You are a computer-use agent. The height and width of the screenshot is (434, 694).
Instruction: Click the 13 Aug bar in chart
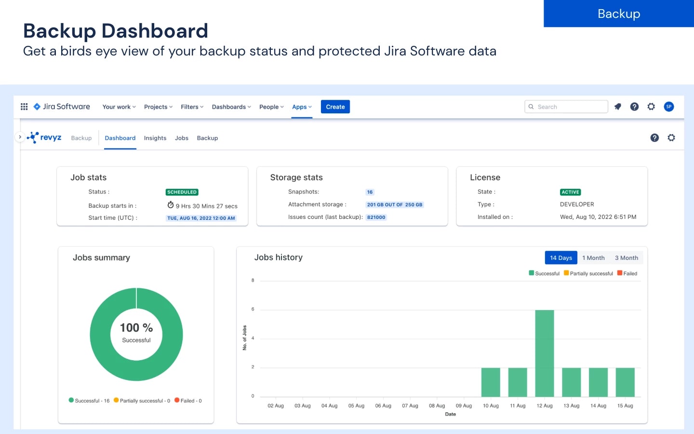click(x=571, y=382)
